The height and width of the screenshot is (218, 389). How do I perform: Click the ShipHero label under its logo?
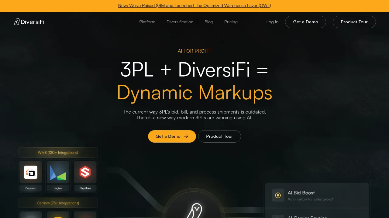pos(85,188)
